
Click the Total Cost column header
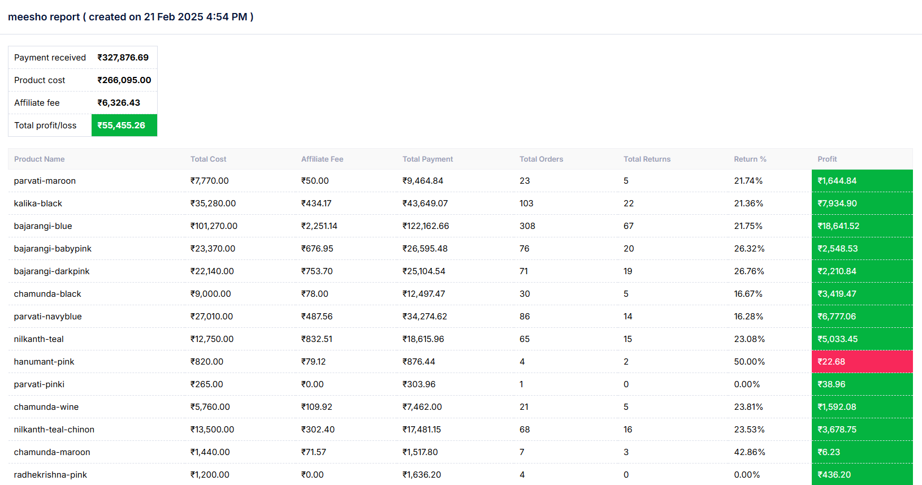click(x=208, y=159)
